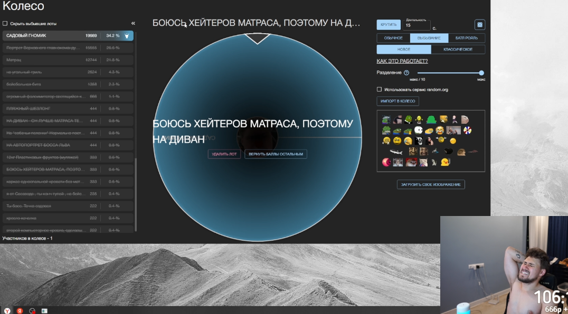Open OBS recording icon in taskbar

[32, 311]
